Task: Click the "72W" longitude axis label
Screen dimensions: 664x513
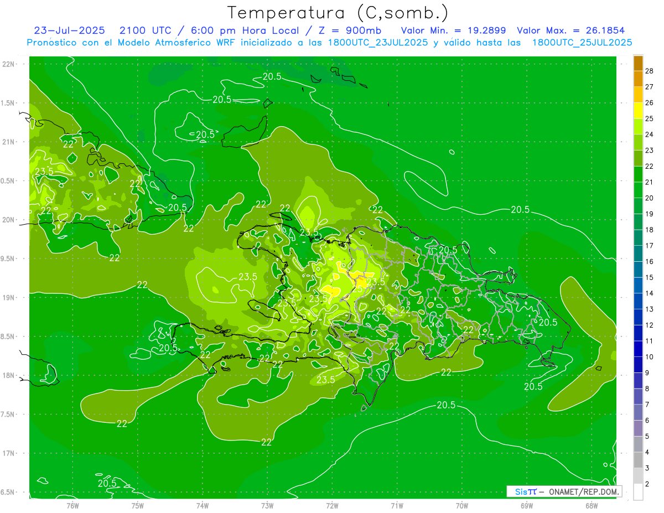Action: click(x=332, y=505)
